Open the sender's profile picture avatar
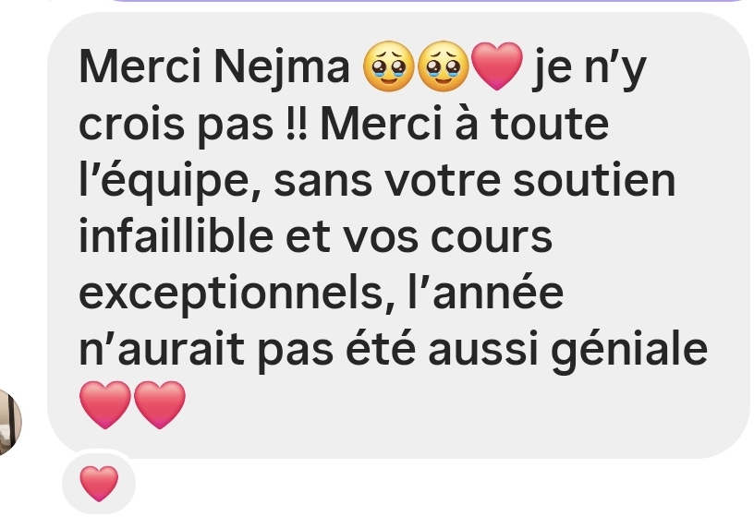The width and height of the screenshot is (754, 528). click(8, 423)
